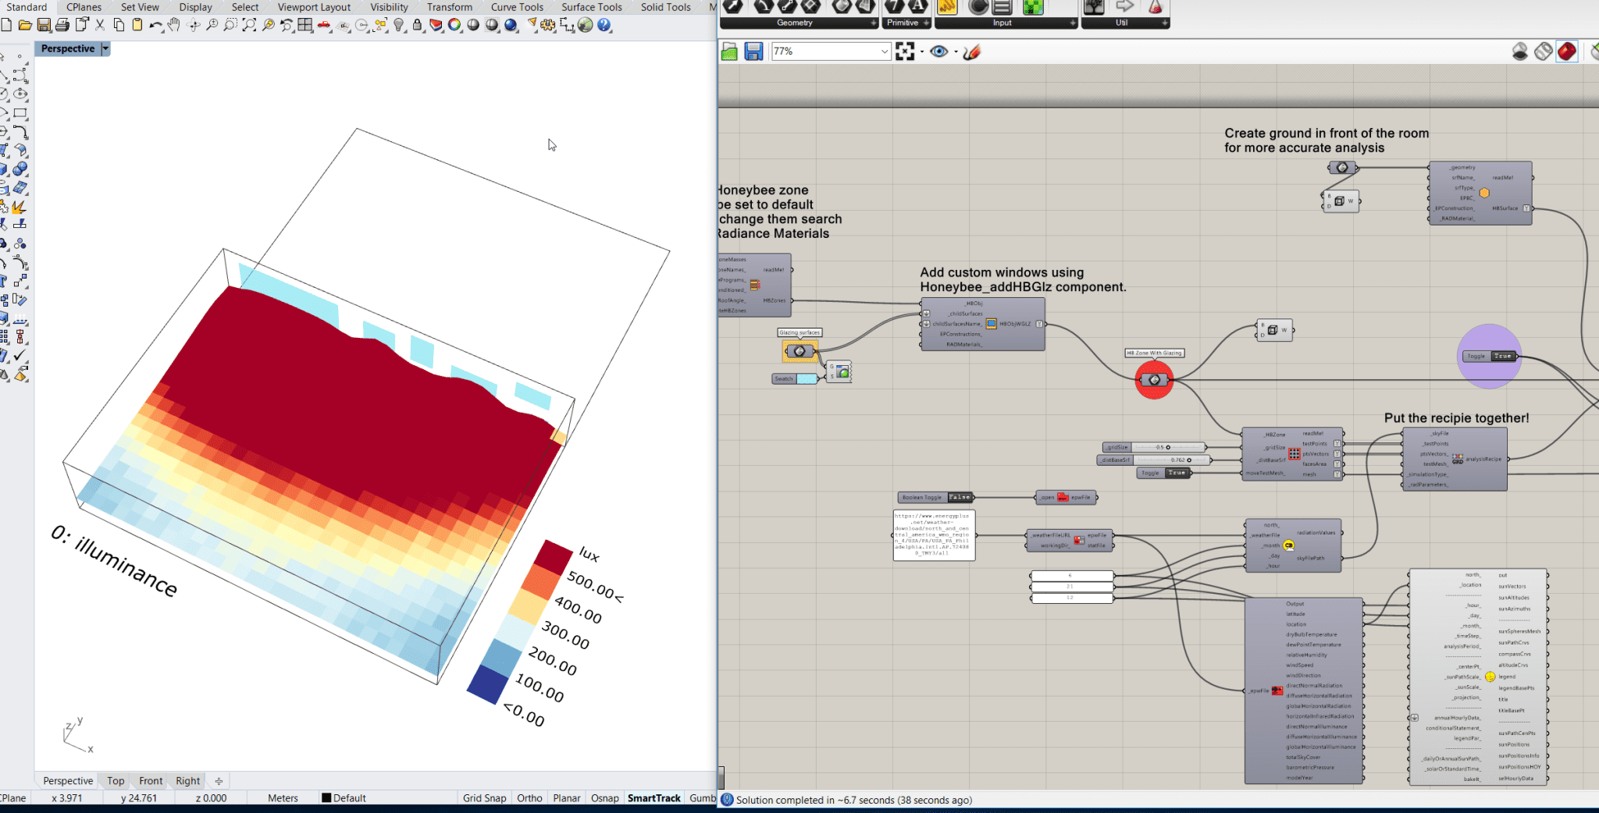The image size is (1599, 813).
Task: Open the Perspective viewport dropdown arrow
Action: (x=105, y=48)
